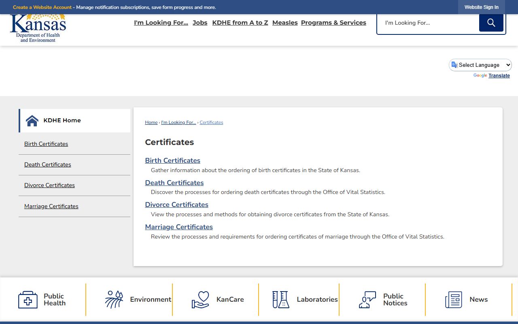This screenshot has height=324, width=518.
Task: Open the I'm Looking For... navigation menu
Action: click(x=161, y=23)
